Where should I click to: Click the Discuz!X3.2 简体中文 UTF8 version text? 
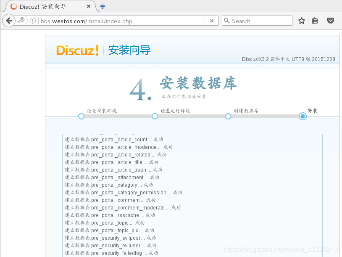coord(288,59)
